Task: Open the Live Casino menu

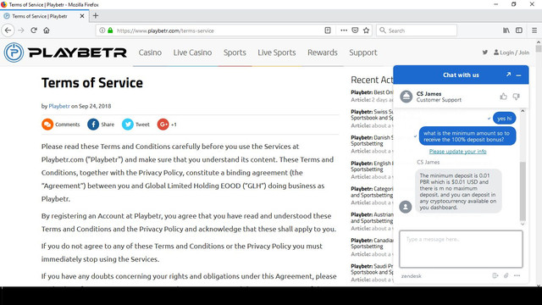Action: point(192,53)
